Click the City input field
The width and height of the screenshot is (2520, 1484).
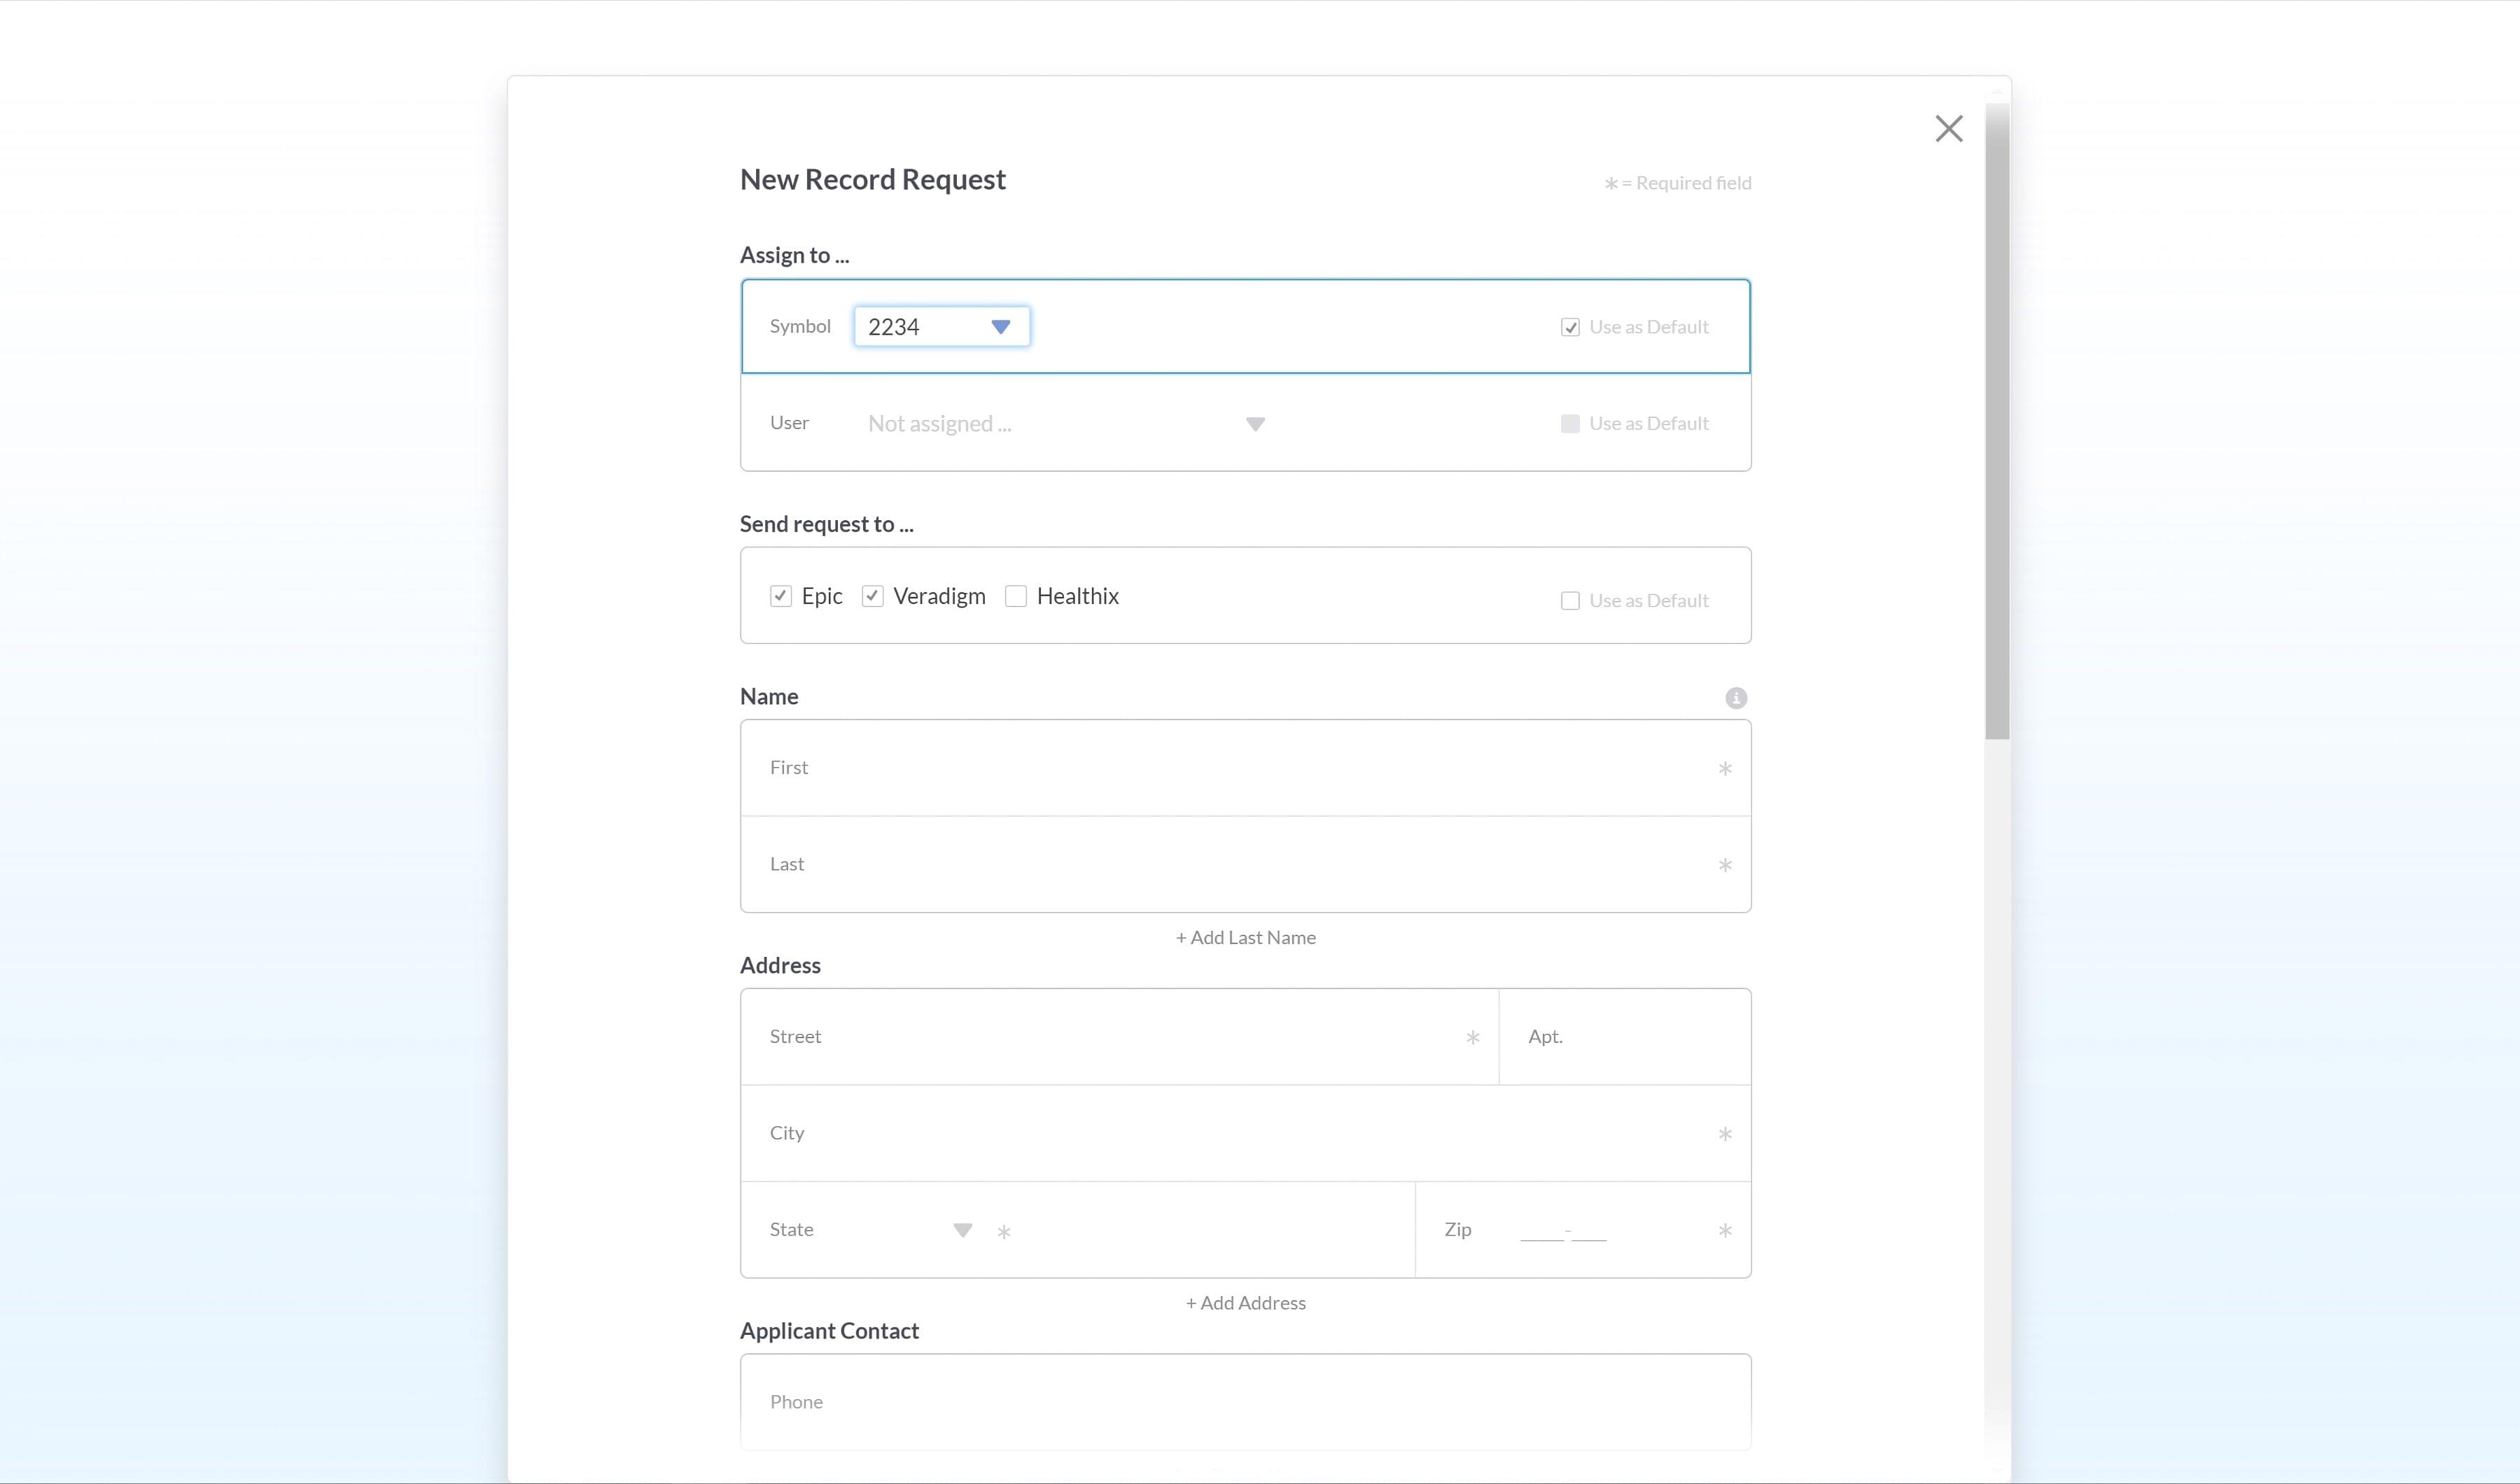click(1245, 1134)
